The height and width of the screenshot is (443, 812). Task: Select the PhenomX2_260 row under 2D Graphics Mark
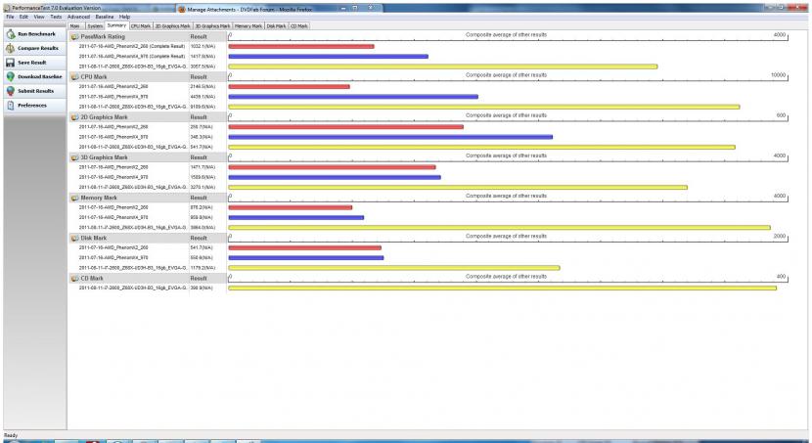tap(113, 127)
